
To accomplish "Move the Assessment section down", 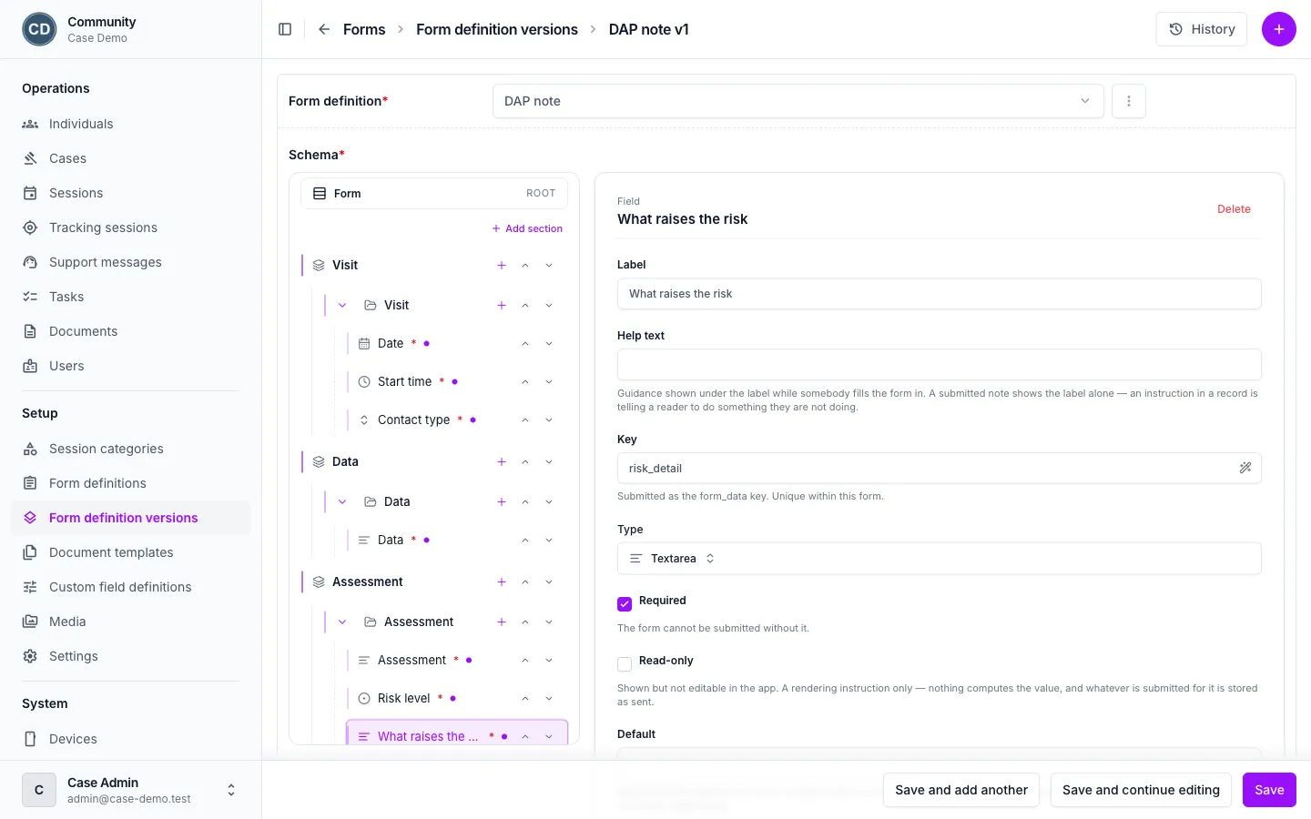I will point(549,581).
